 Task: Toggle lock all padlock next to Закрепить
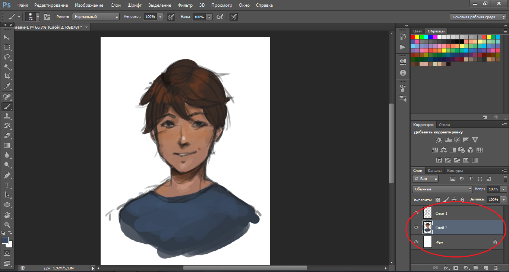462,200
